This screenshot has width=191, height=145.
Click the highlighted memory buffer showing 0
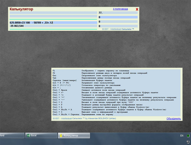click(118, 17)
